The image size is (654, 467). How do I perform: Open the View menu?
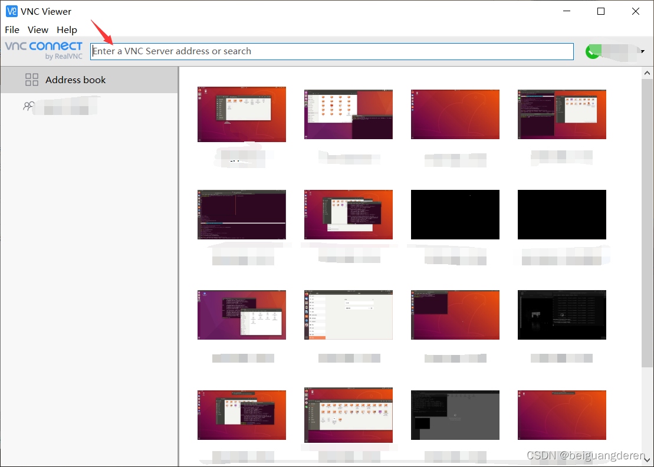pos(38,30)
